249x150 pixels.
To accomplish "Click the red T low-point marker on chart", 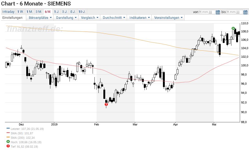I will 106,105.
